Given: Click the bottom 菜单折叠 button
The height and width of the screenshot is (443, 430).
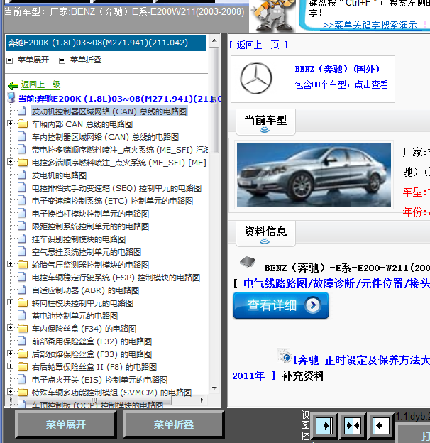Looking at the screenshot, I should (174, 425).
